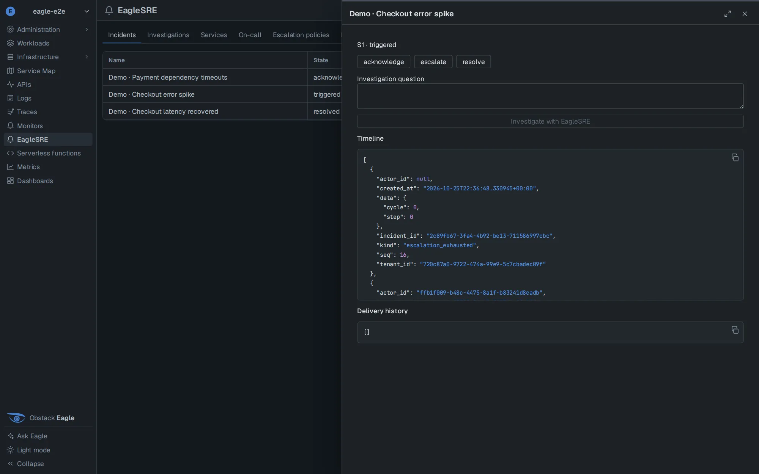Resolve the incident

(473, 62)
